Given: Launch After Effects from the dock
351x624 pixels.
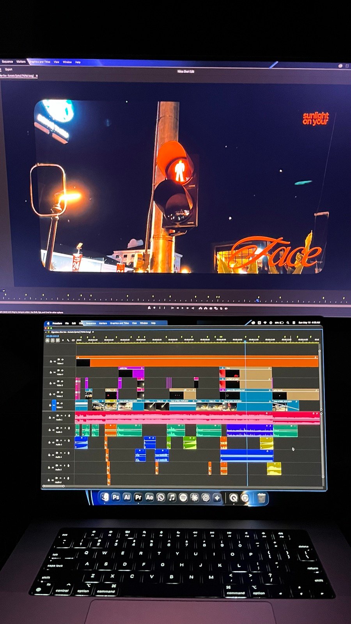Looking at the screenshot, I should tap(149, 497).
